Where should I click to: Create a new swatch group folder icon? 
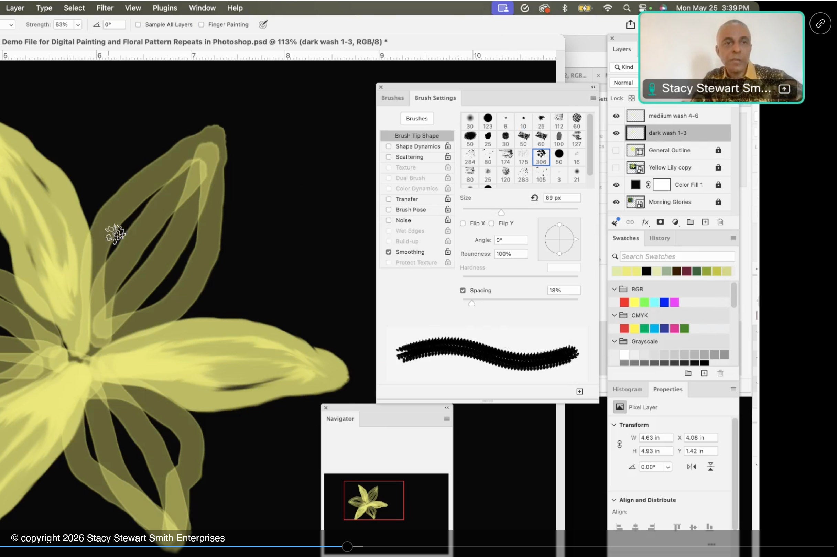click(x=688, y=373)
